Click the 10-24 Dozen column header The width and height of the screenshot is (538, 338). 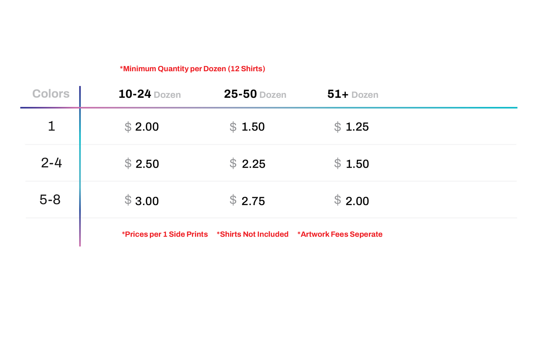tap(150, 94)
